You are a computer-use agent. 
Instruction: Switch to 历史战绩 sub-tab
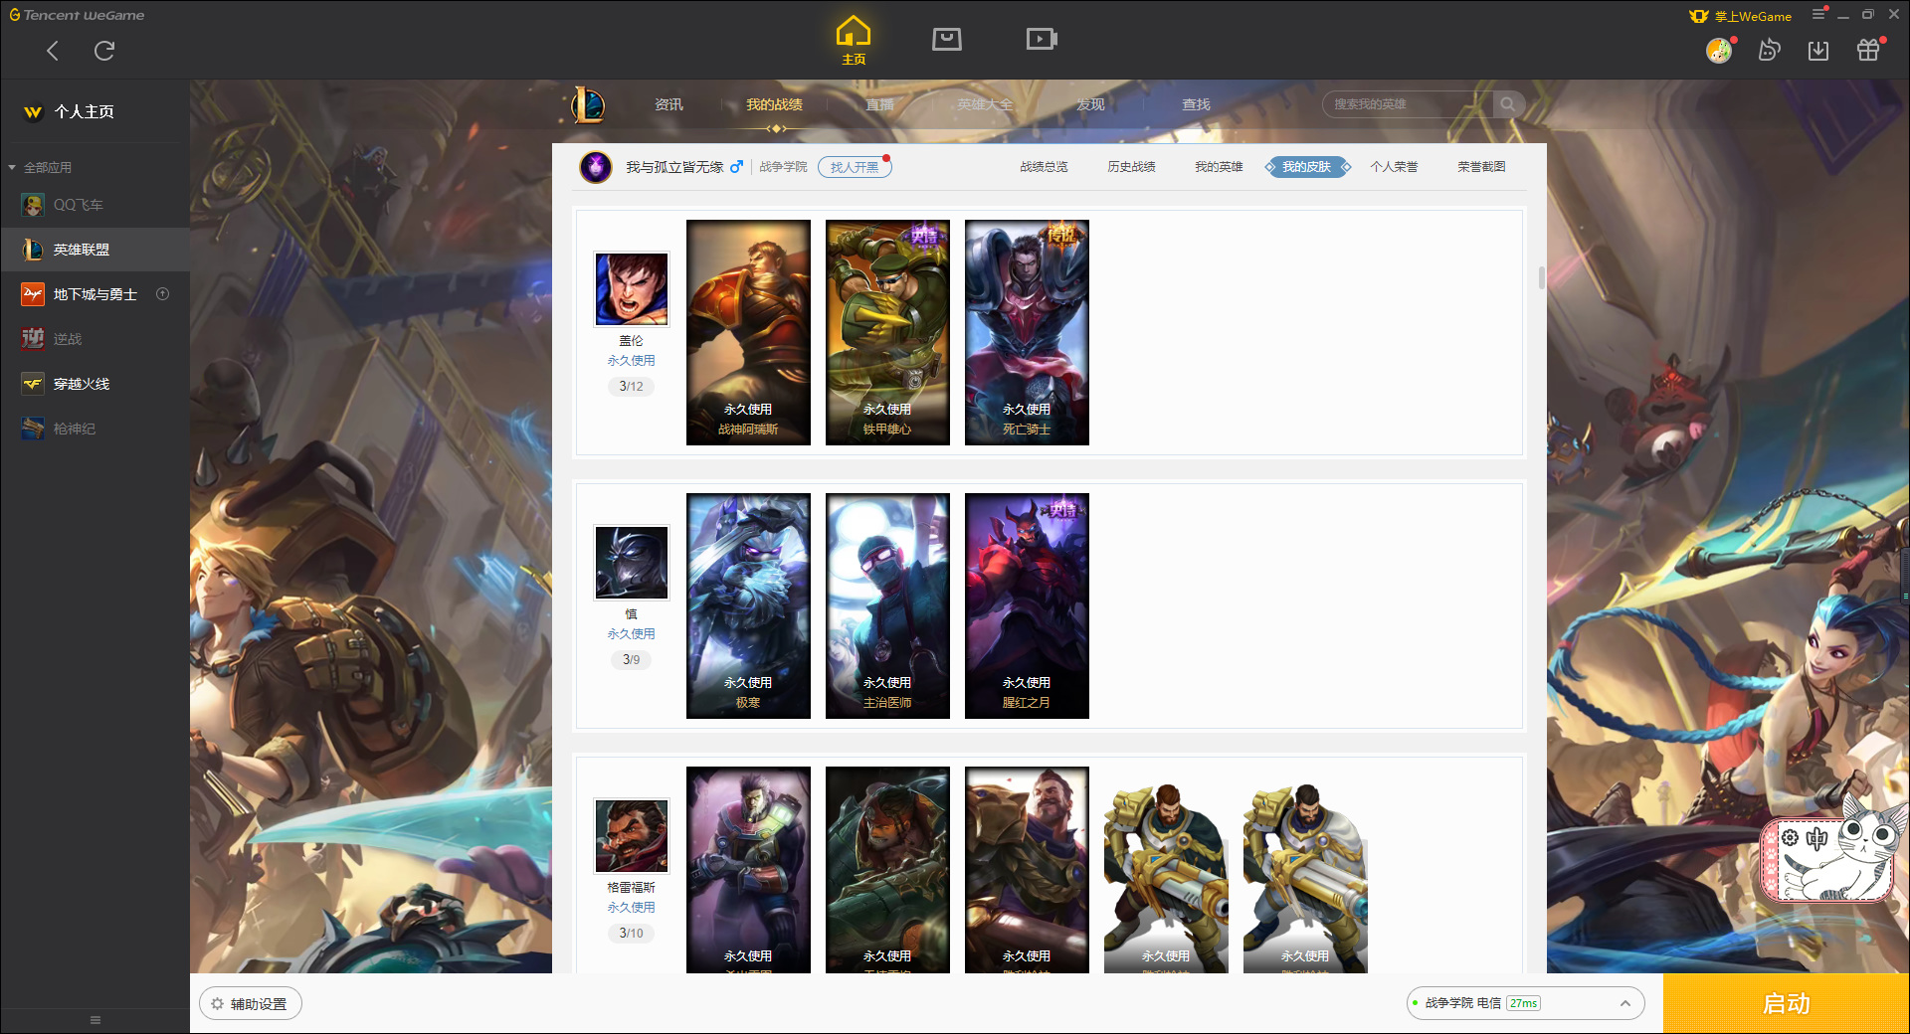1131,167
